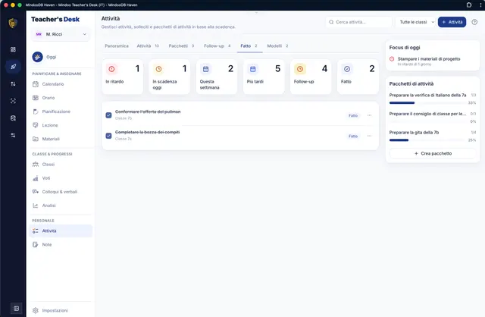Click the shield logo in the dark rail
The height and width of the screenshot is (317, 485).
click(x=13, y=23)
